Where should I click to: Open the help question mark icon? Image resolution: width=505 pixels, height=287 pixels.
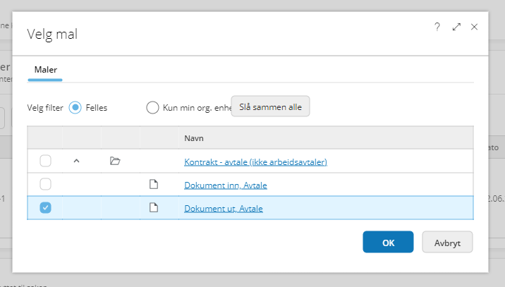[x=437, y=27]
